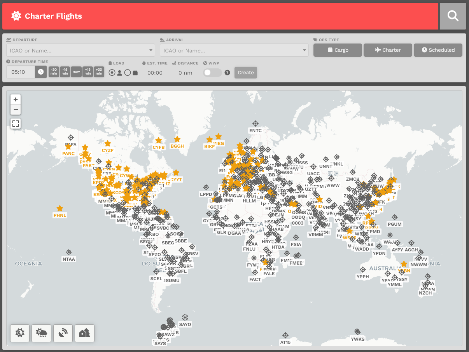The height and width of the screenshot is (352, 469).
Task: Select the SAYO heliport marker
Action: tap(185, 318)
